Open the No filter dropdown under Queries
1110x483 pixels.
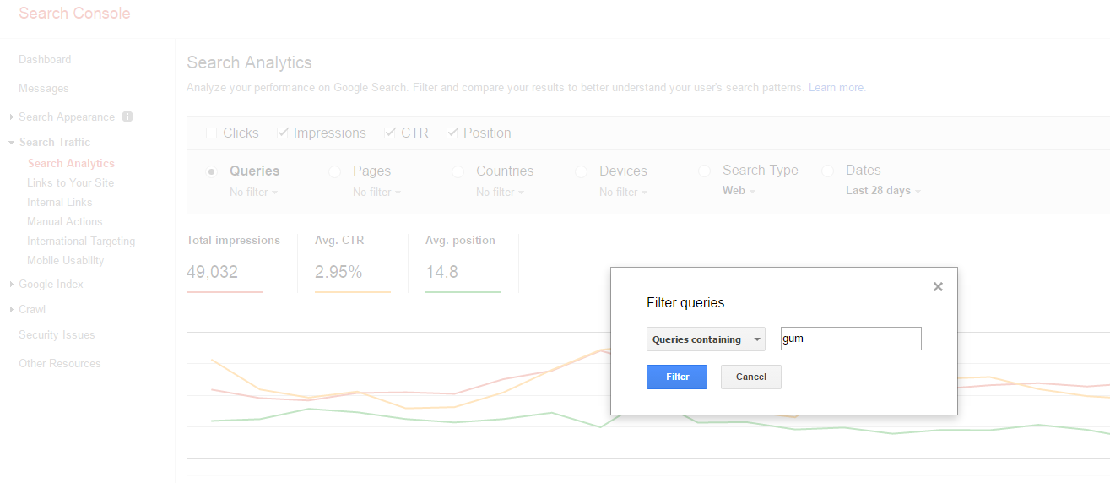[253, 192]
